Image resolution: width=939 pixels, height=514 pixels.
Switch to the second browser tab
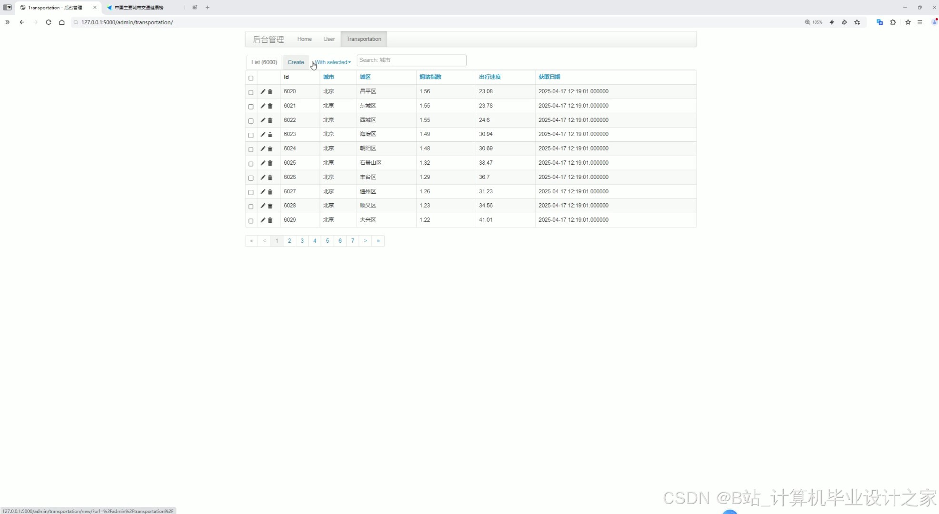143,8
